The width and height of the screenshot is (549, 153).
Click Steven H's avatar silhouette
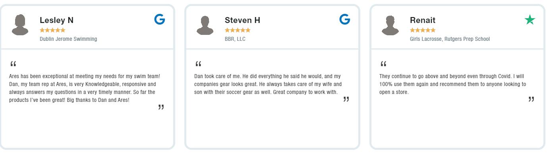pyautogui.click(x=205, y=25)
